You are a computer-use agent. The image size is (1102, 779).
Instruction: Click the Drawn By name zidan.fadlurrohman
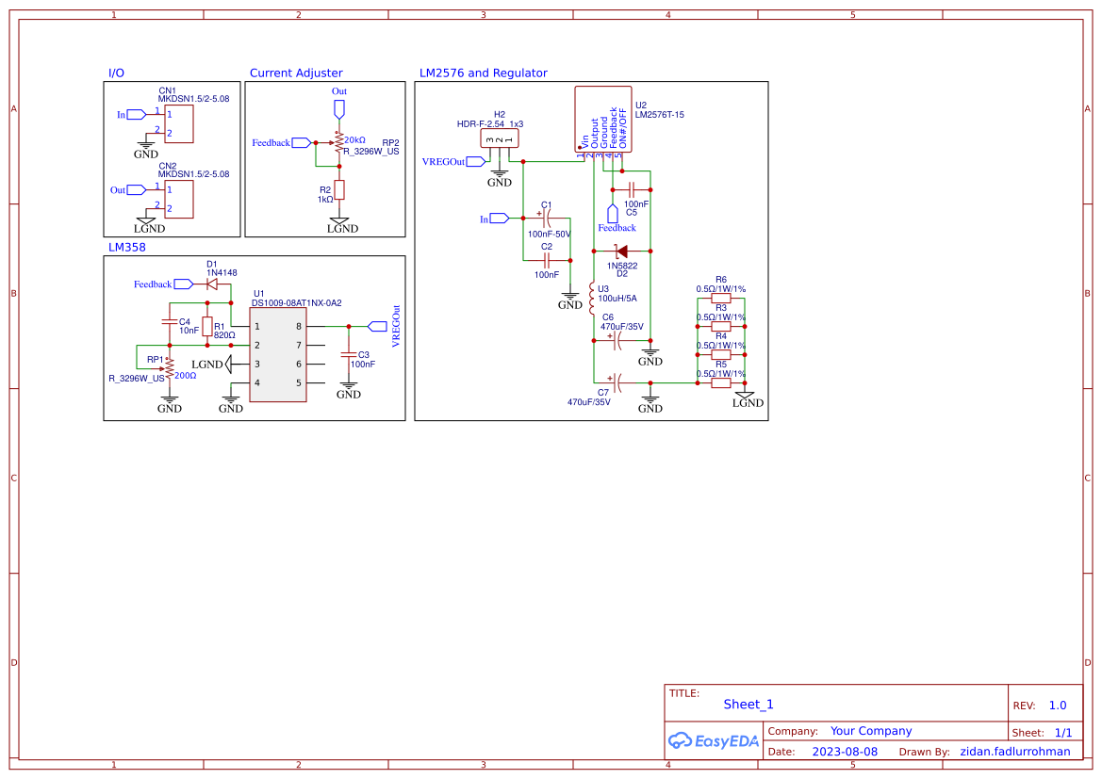coord(1014,752)
